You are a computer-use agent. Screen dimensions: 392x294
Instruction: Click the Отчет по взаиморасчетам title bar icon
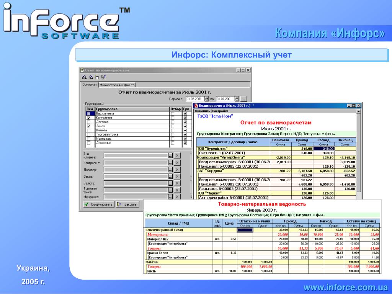tap(82, 70)
